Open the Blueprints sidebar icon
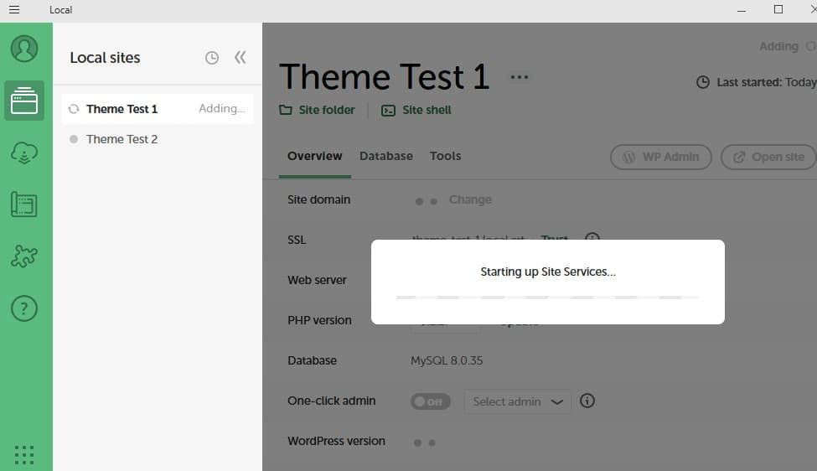The image size is (817, 471). coord(24,204)
